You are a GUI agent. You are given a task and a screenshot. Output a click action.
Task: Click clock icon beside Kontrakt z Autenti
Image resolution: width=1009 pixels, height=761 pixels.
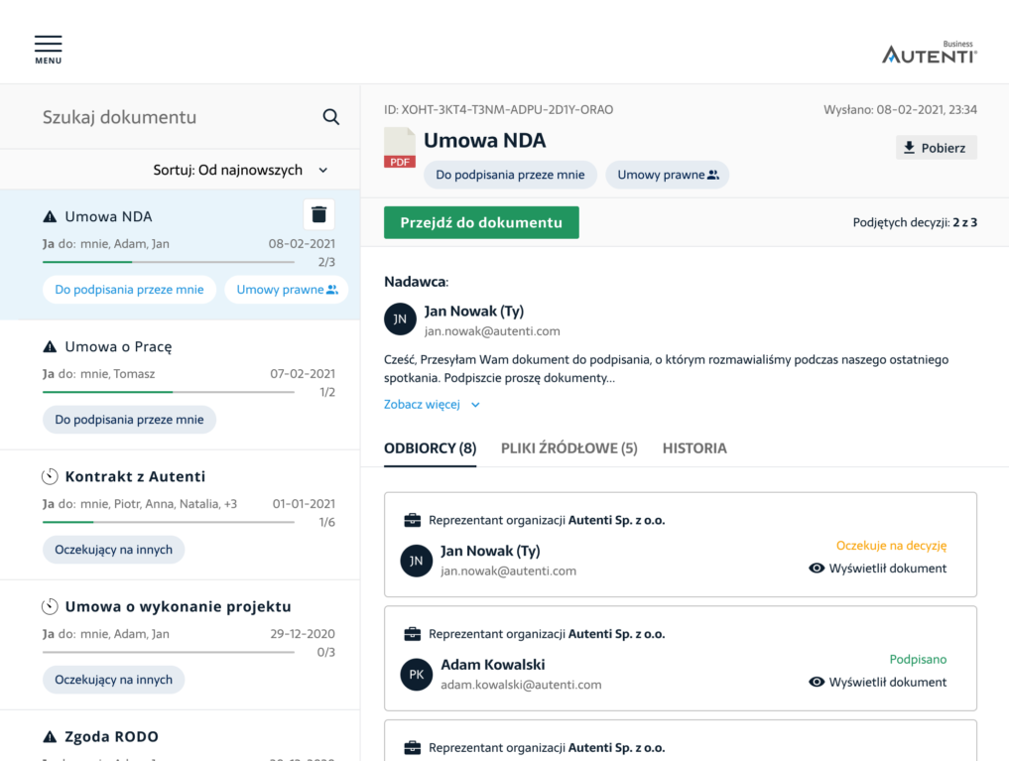[x=50, y=476]
